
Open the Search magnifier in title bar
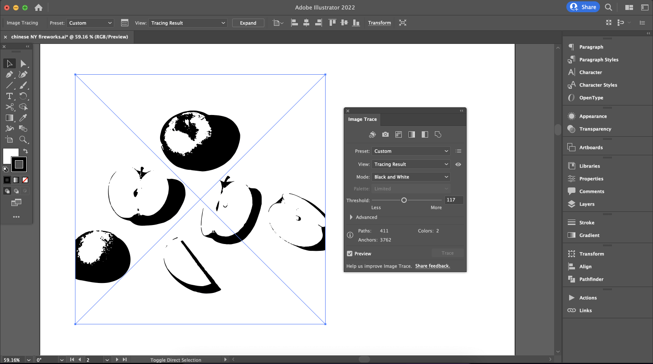[x=609, y=7]
